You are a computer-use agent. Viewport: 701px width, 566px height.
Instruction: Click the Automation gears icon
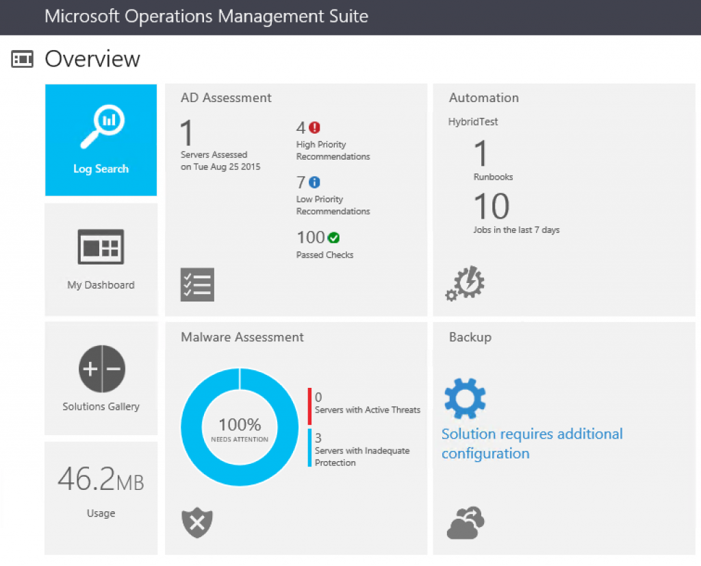[465, 283]
